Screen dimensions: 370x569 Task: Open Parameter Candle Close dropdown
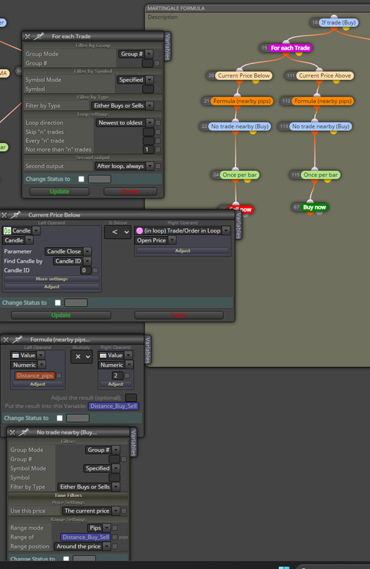pyautogui.click(x=68, y=251)
